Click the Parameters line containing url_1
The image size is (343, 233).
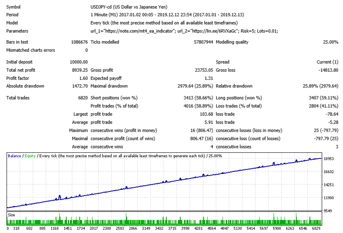click(184, 31)
